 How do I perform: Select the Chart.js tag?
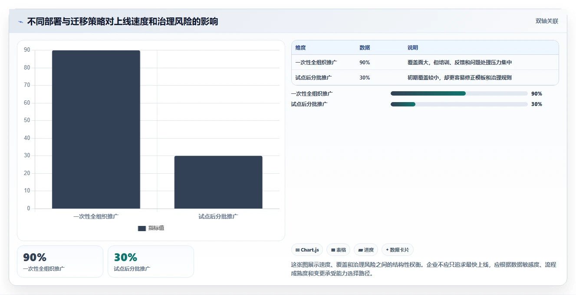click(x=307, y=250)
